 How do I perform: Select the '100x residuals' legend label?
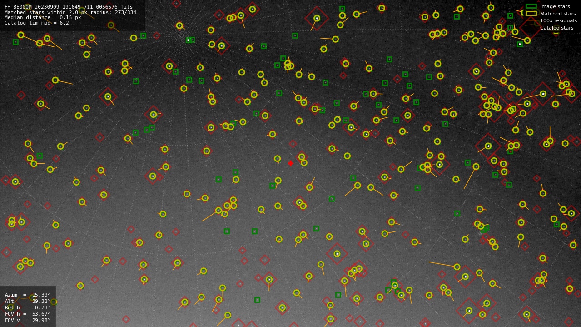558,21
